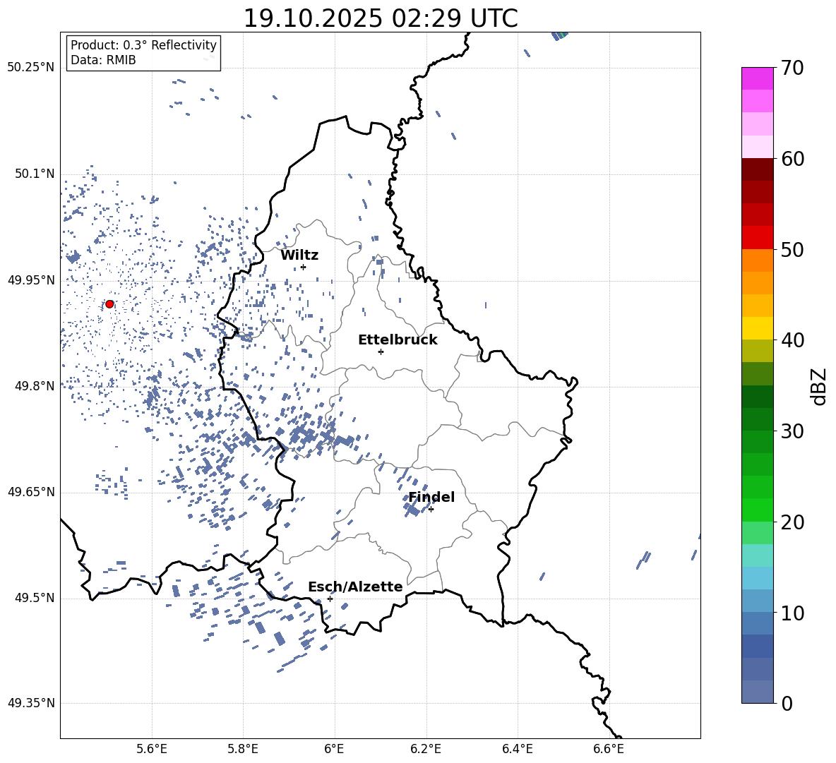
Task: Click the light blue band below 15 dBZ
Action: pos(758,578)
